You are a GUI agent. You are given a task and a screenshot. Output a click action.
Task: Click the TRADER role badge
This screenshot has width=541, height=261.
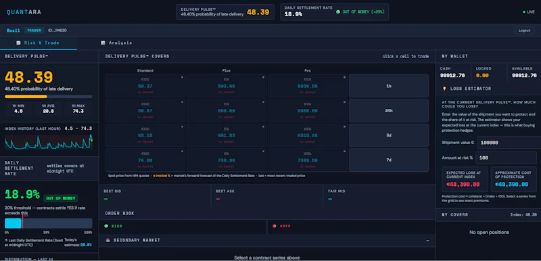(34, 30)
